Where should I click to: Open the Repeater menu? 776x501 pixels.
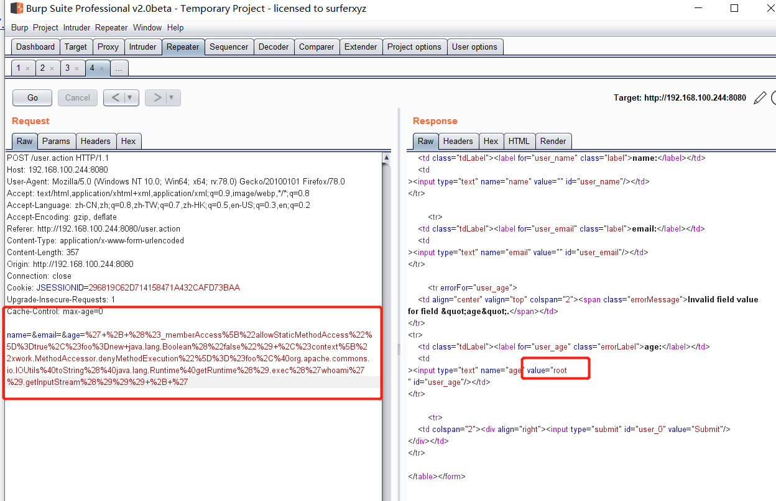pyautogui.click(x=111, y=28)
